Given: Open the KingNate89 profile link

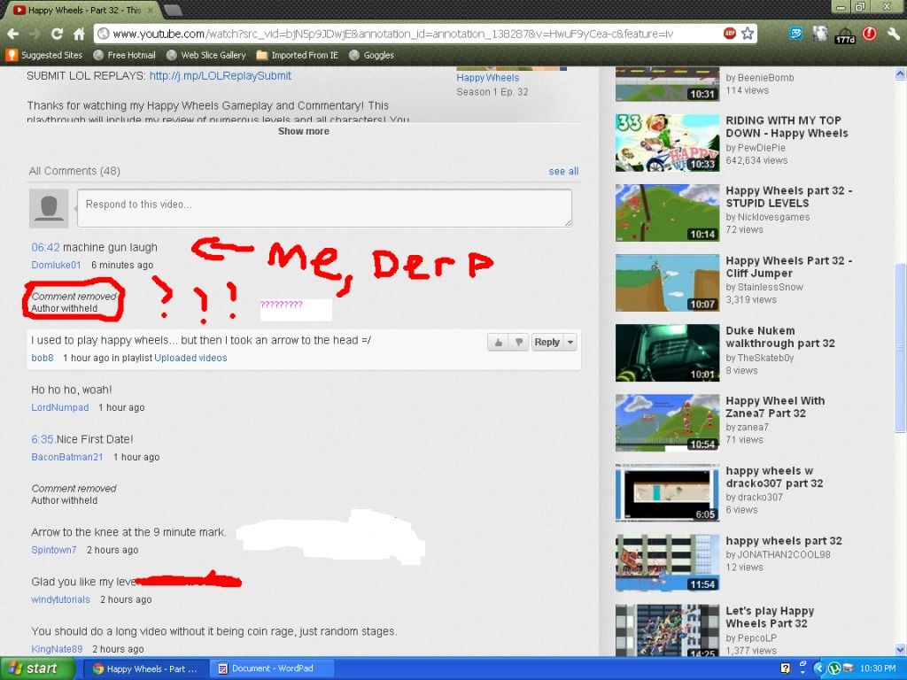Looking at the screenshot, I should coord(57,649).
